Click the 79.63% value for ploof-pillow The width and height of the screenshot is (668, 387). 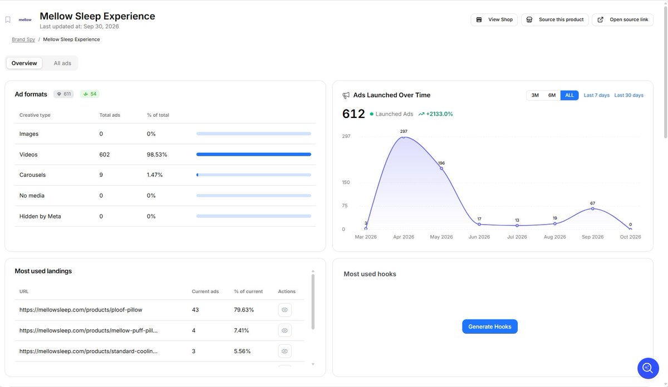[x=244, y=310]
